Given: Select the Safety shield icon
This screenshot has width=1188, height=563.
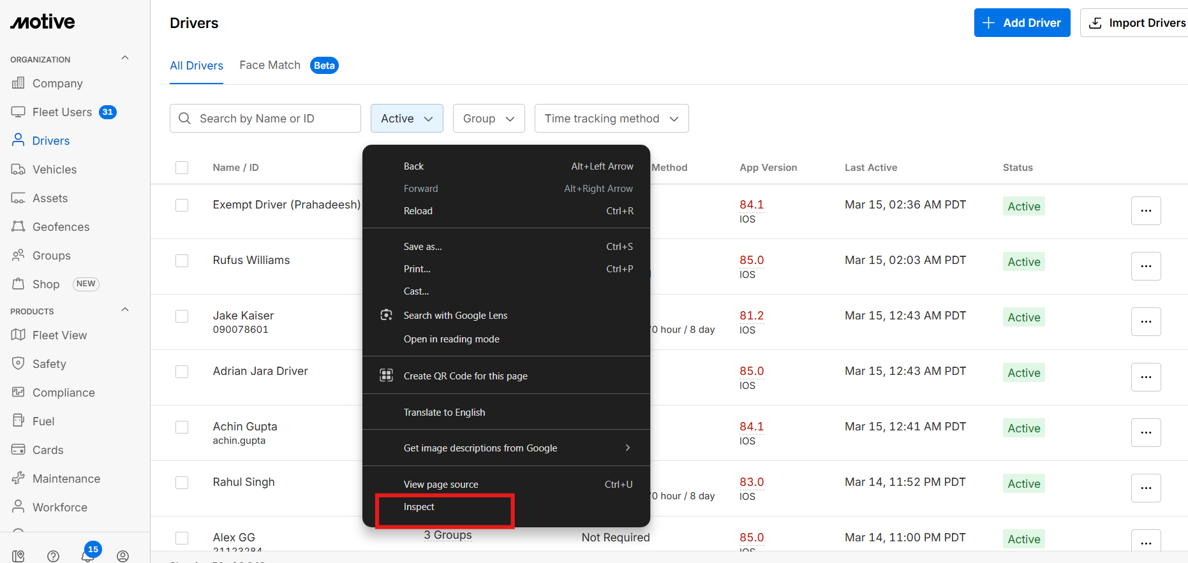Looking at the screenshot, I should point(18,363).
